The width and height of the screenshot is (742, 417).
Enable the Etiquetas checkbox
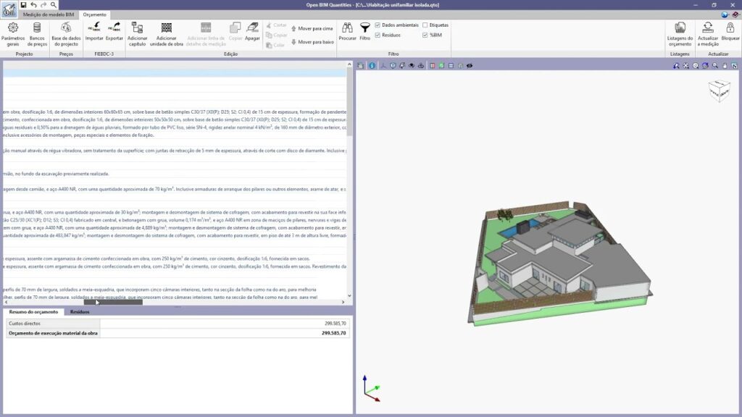tap(425, 25)
